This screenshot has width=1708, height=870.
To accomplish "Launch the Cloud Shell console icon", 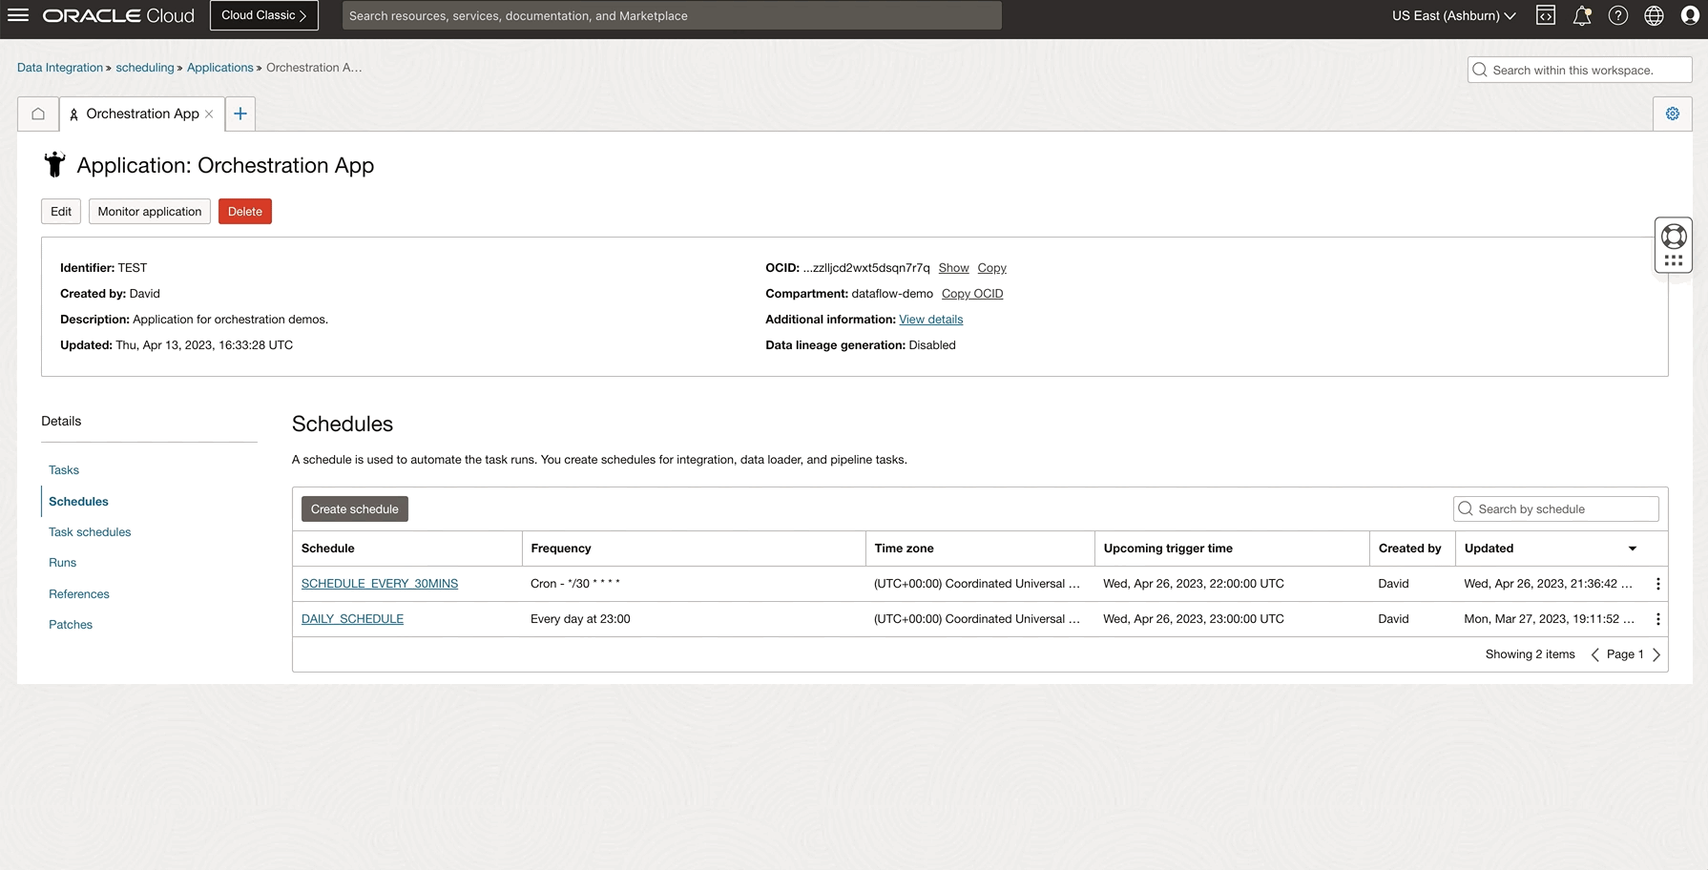I will click(1545, 15).
